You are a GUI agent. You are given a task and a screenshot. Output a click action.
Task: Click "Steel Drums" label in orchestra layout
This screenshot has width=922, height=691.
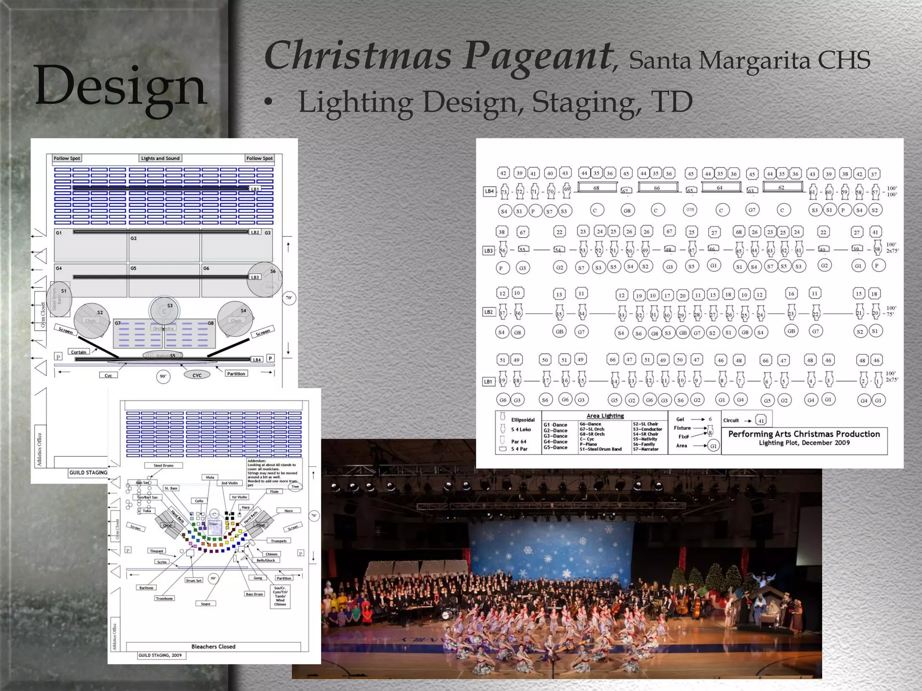click(x=163, y=466)
